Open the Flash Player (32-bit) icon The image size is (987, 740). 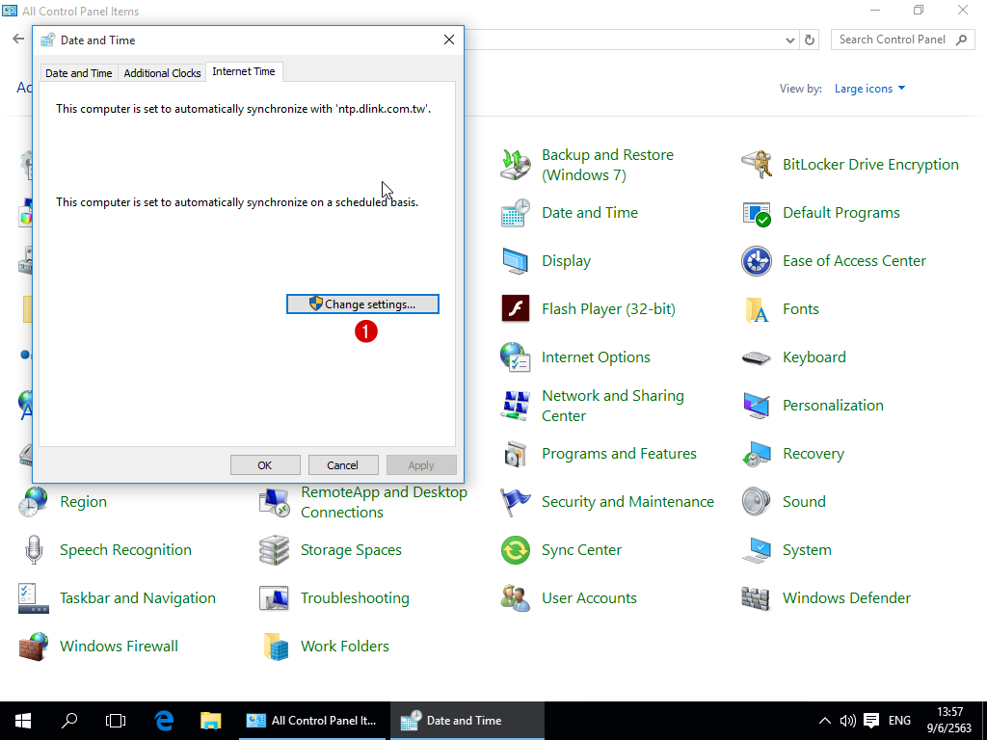(x=516, y=309)
